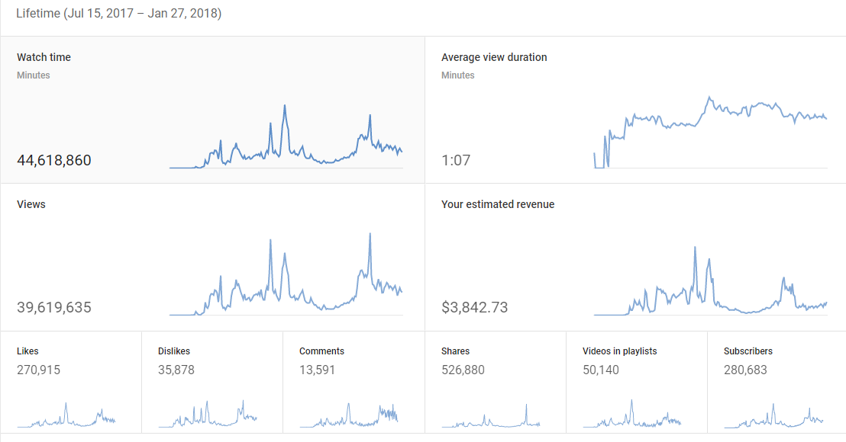This screenshot has width=846, height=442.
Task: Open Your estimated revenue report title
Action: click(498, 204)
